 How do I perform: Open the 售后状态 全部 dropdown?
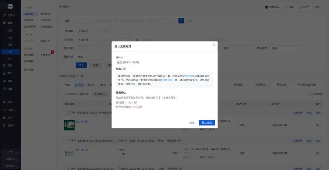(286, 48)
